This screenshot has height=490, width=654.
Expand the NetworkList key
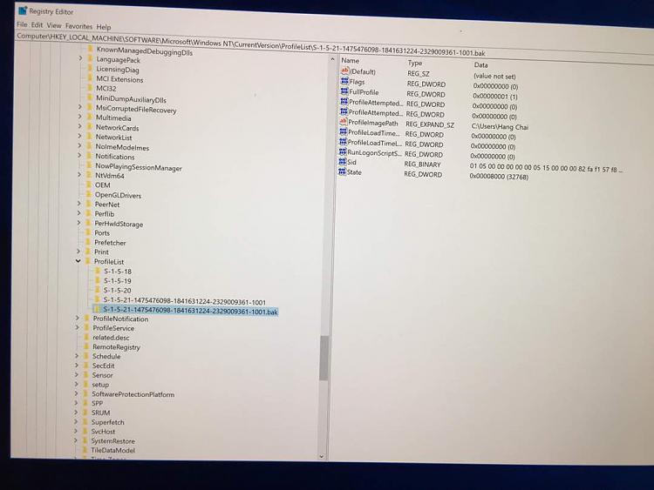tap(79, 136)
